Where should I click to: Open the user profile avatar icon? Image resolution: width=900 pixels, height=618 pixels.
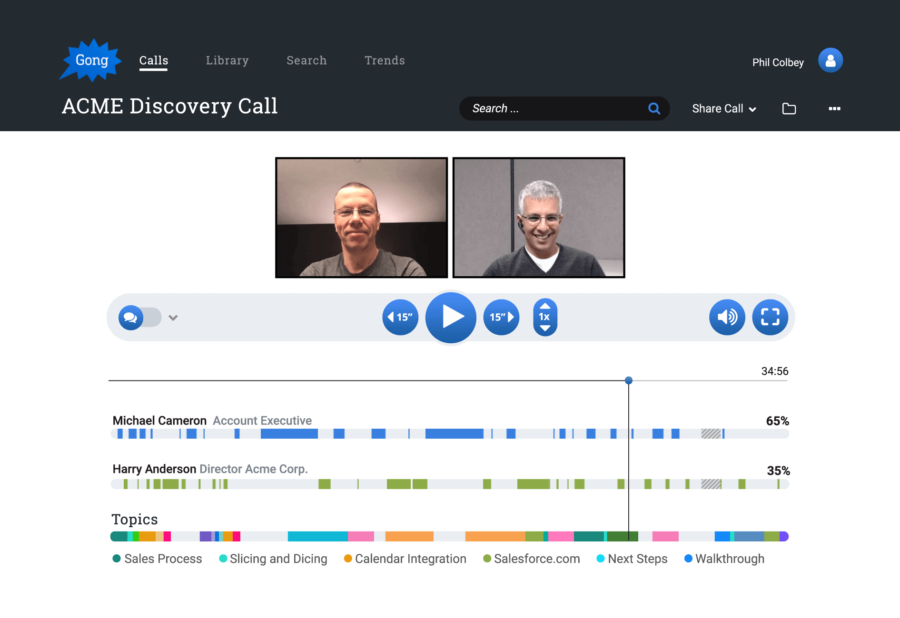(x=830, y=60)
